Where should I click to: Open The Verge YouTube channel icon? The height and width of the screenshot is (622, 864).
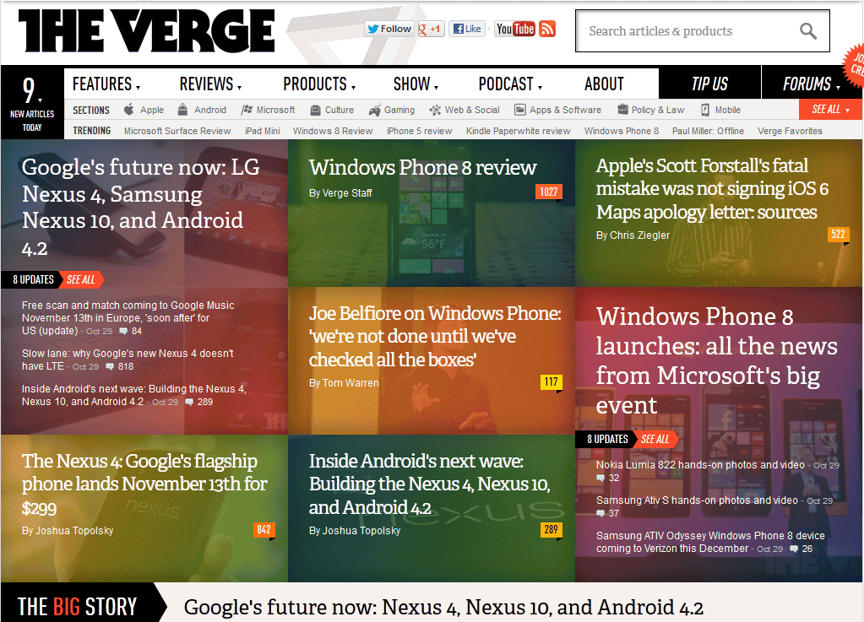coord(515,29)
